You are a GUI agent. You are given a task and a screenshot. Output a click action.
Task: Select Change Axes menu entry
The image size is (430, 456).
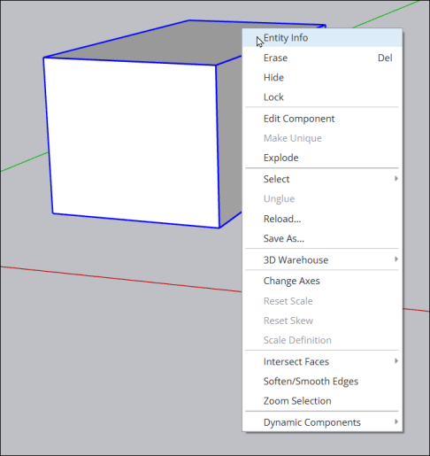(322, 281)
